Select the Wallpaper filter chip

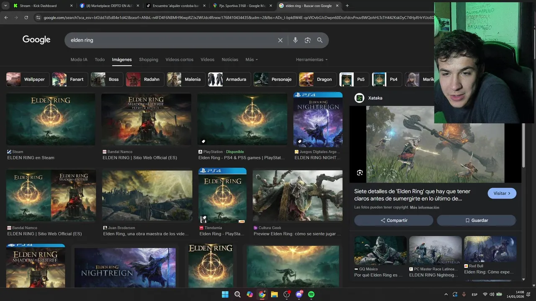pyautogui.click(x=28, y=79)
